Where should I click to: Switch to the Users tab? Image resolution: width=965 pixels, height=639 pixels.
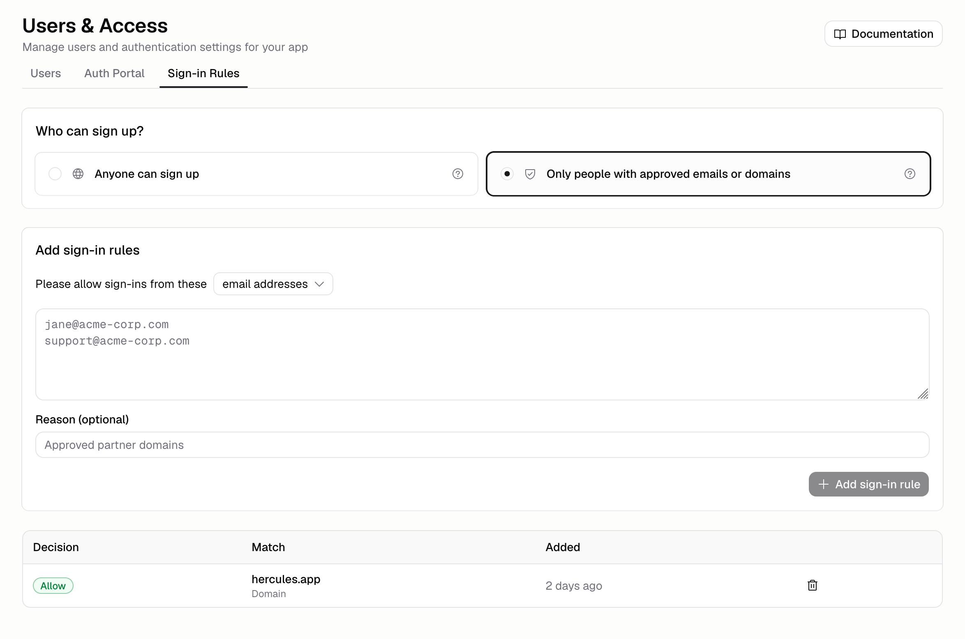tap(46, 73)
